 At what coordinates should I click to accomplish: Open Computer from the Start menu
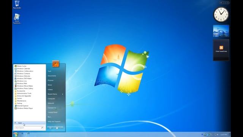(51, 99)
